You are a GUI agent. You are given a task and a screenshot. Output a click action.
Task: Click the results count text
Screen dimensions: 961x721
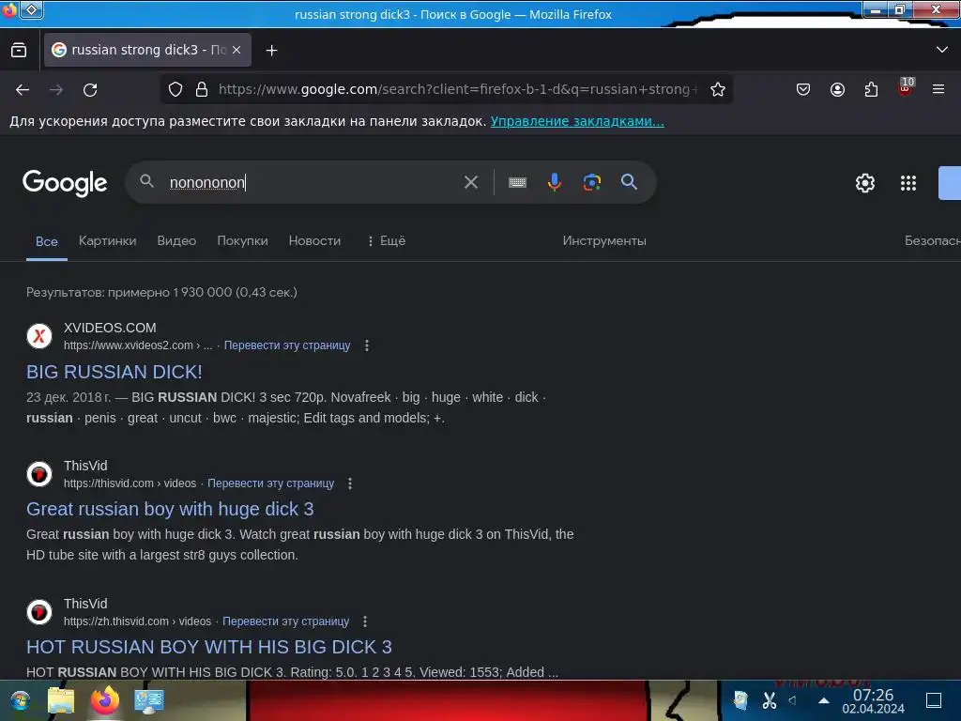click(x=161, y=293)
